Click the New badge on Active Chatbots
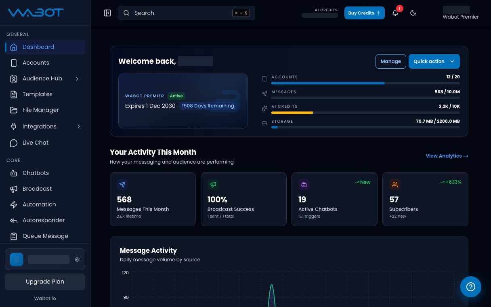Screen dimensions: 491x307 (363, 182)
